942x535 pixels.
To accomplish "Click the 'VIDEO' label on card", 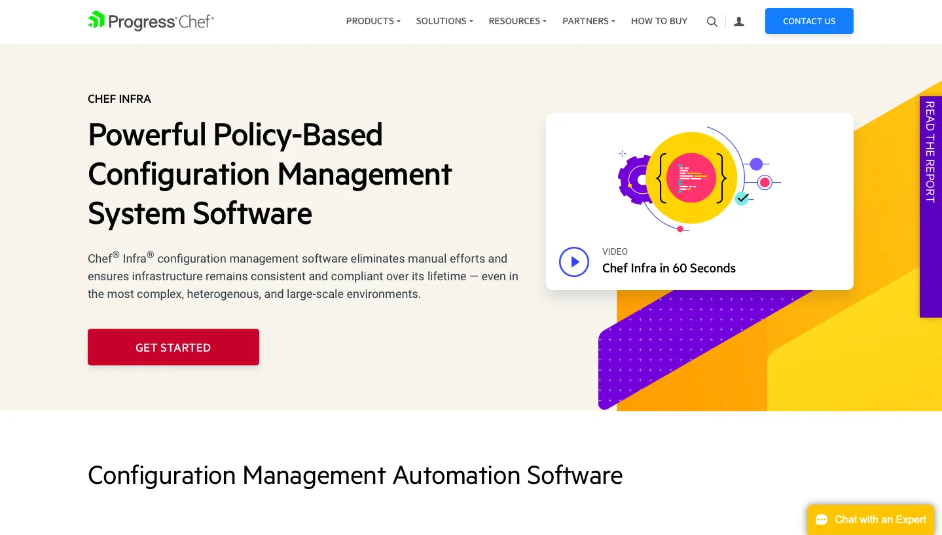I will click(x=615, y=251).
